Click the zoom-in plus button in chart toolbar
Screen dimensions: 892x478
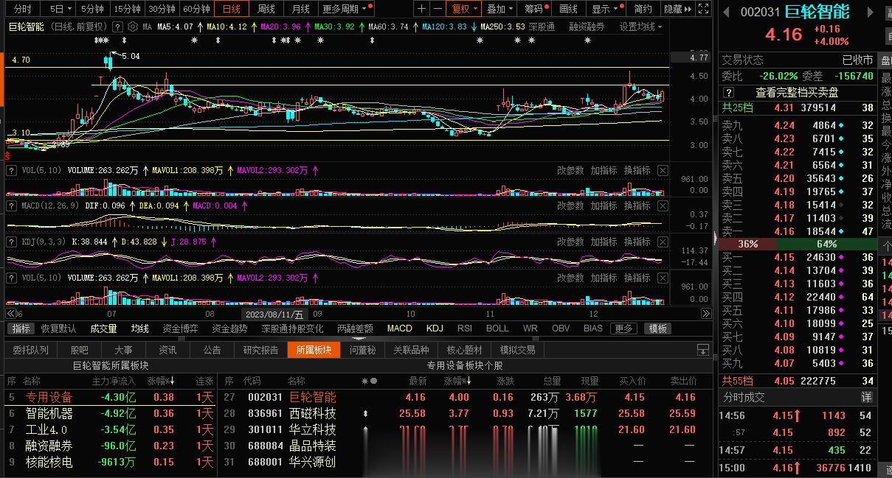click(x=421, y=9)
